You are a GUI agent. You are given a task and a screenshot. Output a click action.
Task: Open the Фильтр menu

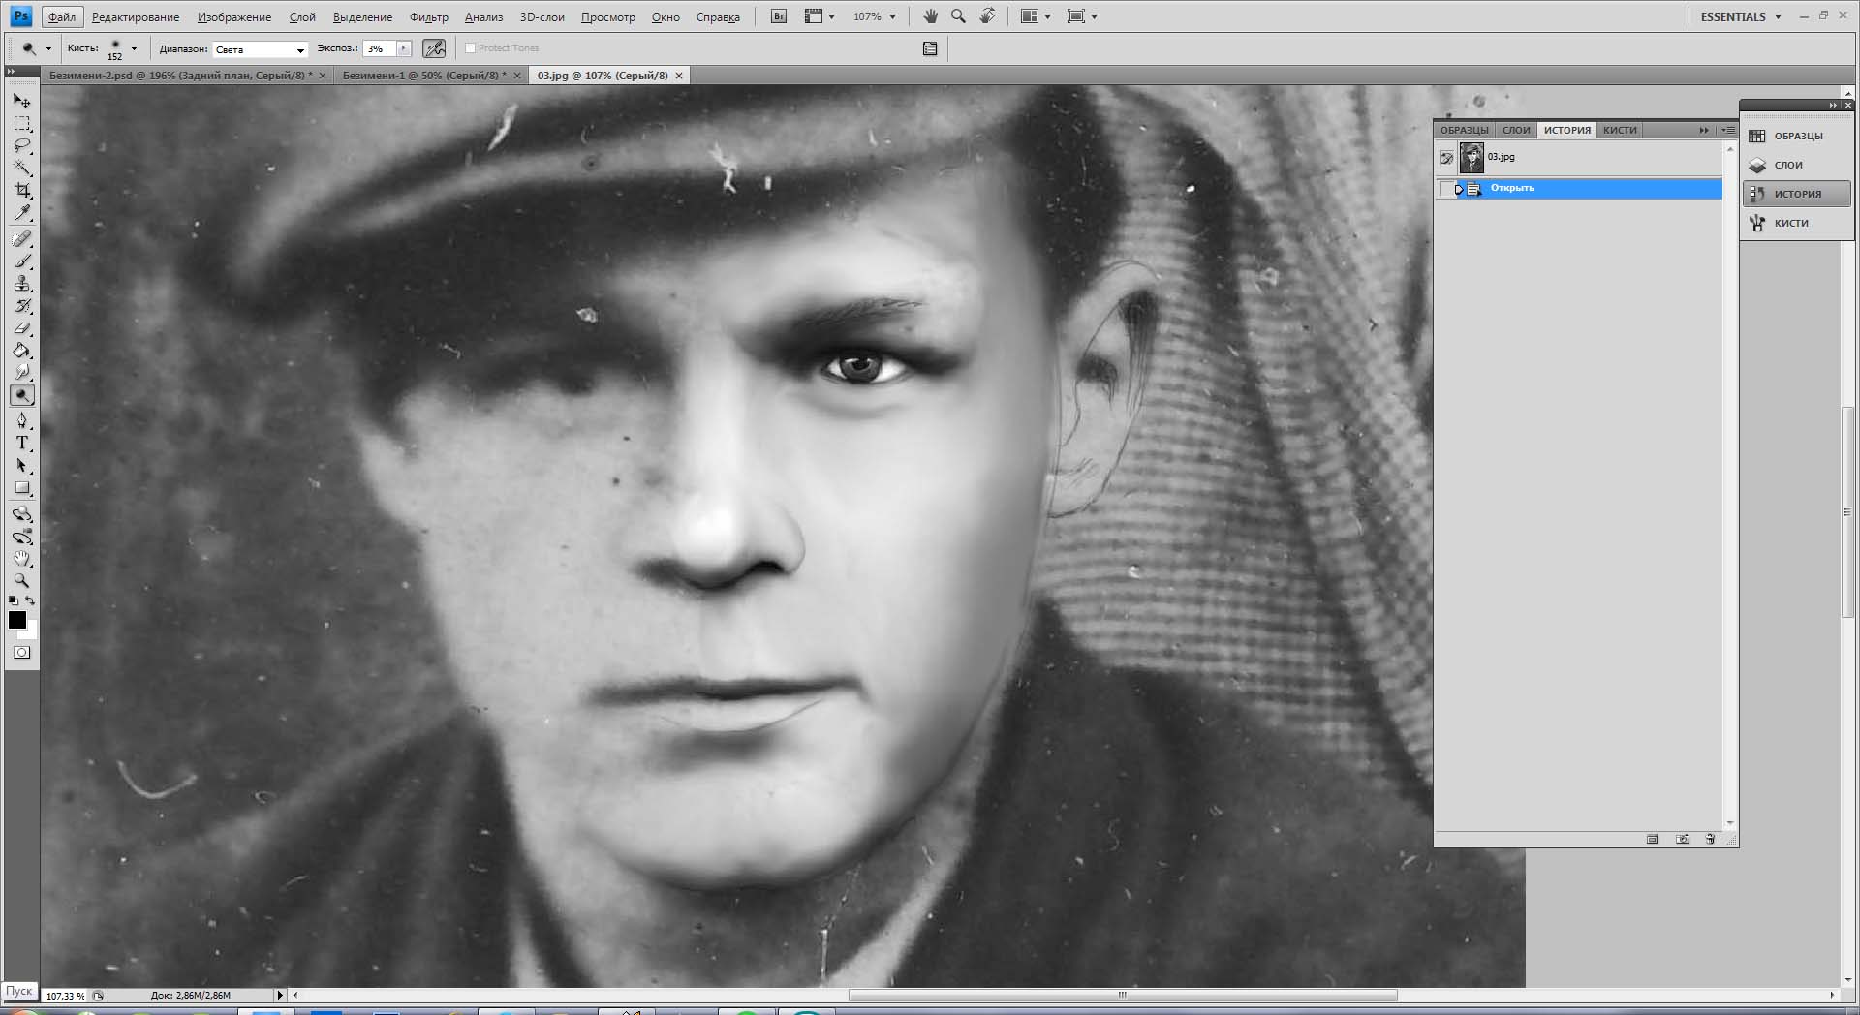(428, 17)
